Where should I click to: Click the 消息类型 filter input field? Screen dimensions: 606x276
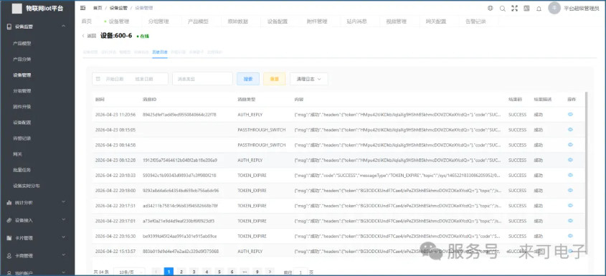pyautogui.click(x=202, y=79)
